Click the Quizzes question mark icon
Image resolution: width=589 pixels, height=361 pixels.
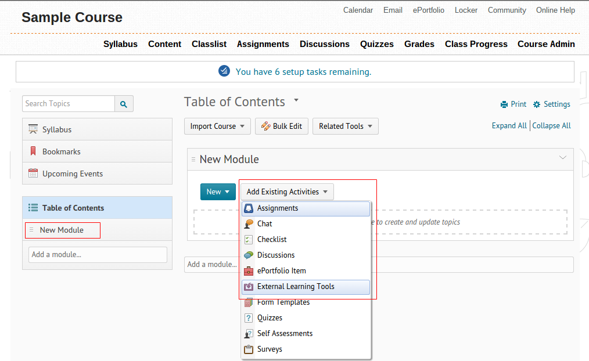click(x=249, y=318)
